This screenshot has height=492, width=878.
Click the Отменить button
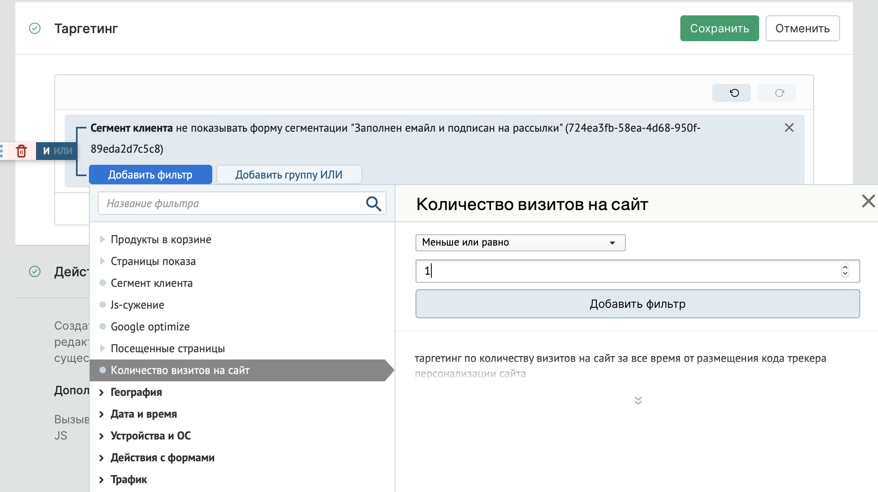point(802,28)
